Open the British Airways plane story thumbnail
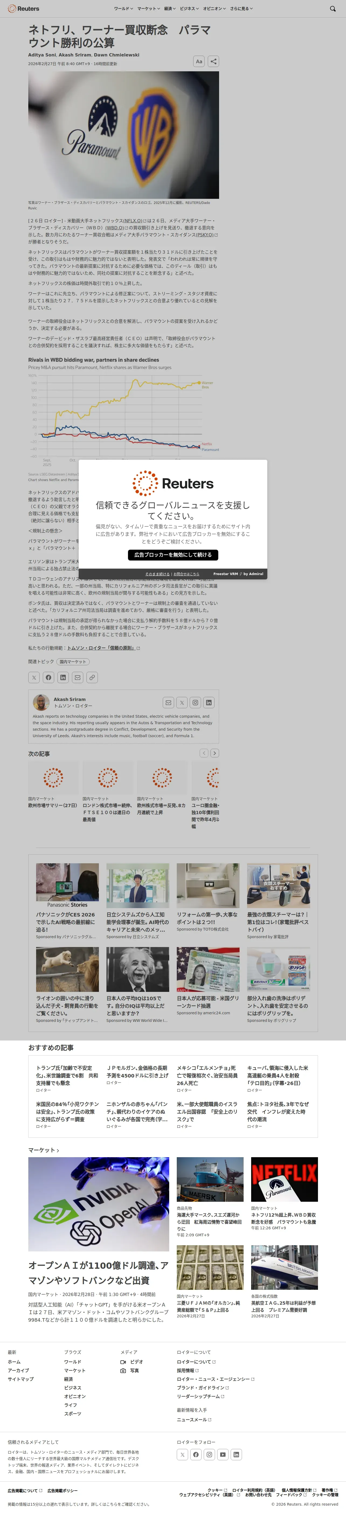 click(284, 1268)
